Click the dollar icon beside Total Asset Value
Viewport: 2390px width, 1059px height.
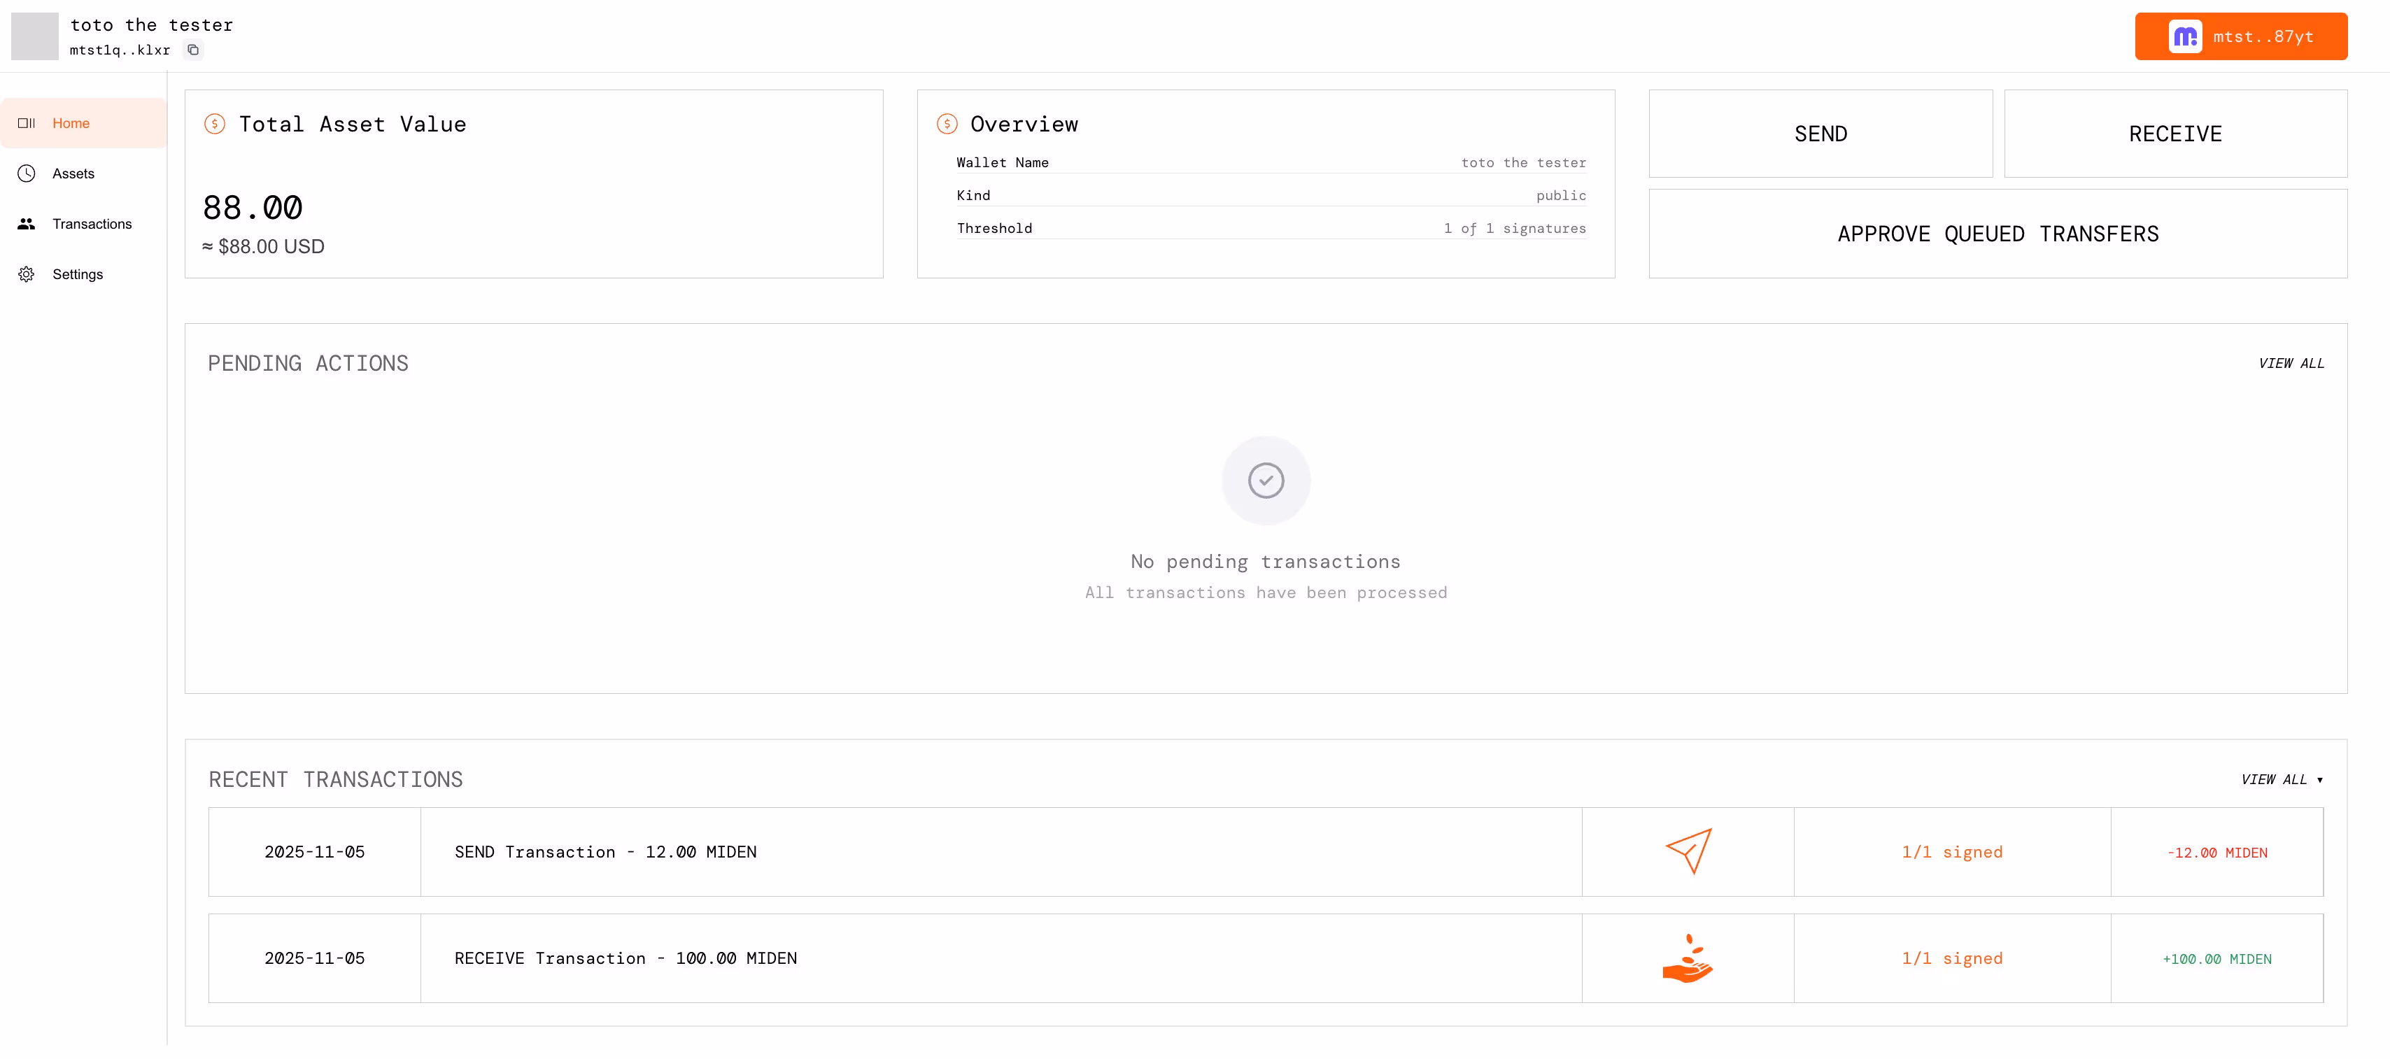pos(214,125)
